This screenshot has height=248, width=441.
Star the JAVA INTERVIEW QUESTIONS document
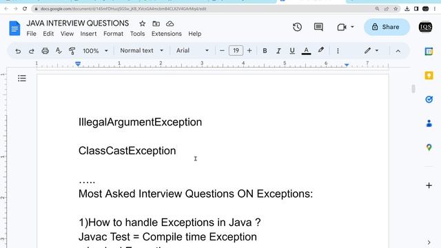tap(143, 23)
